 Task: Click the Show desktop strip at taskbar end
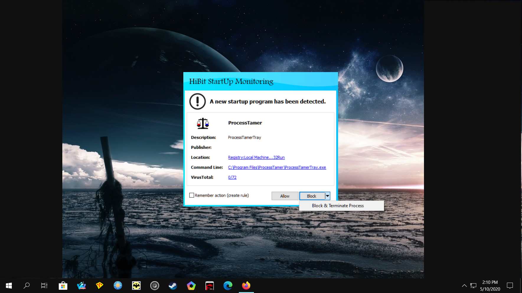[521, 286]
